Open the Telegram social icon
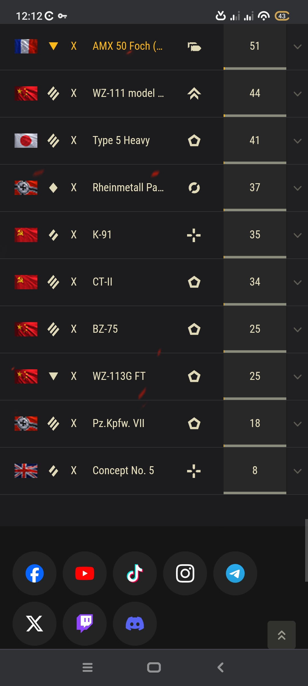 tap(235, 573)
